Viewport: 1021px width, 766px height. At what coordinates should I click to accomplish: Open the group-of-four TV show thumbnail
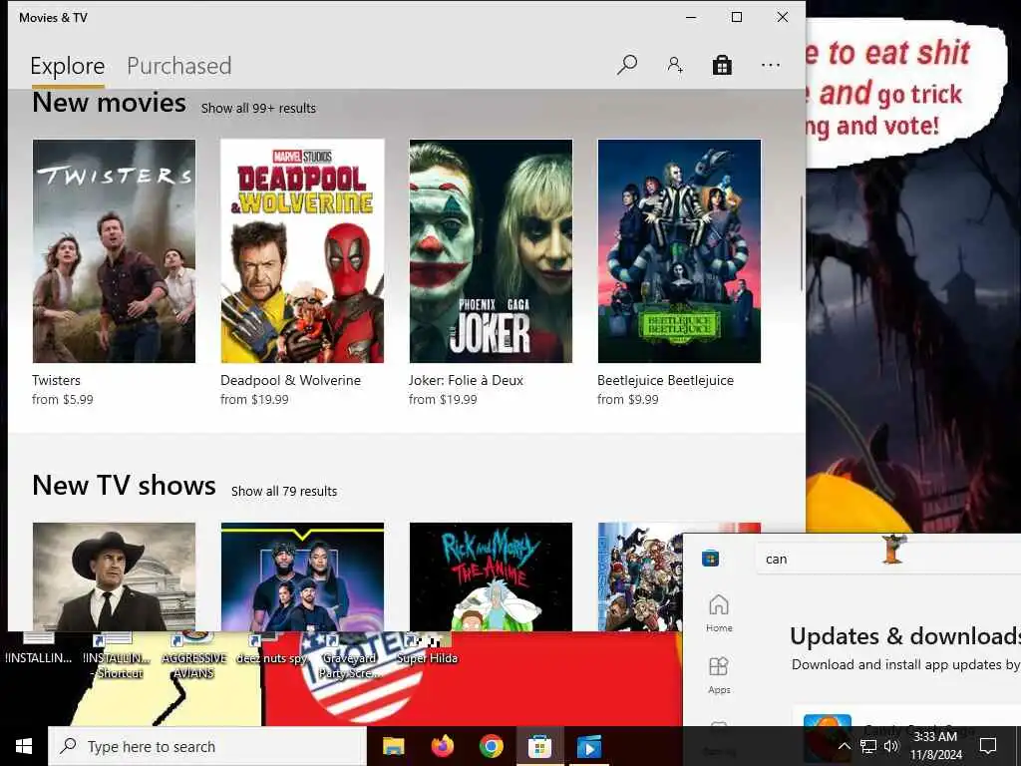coord(302,576)
